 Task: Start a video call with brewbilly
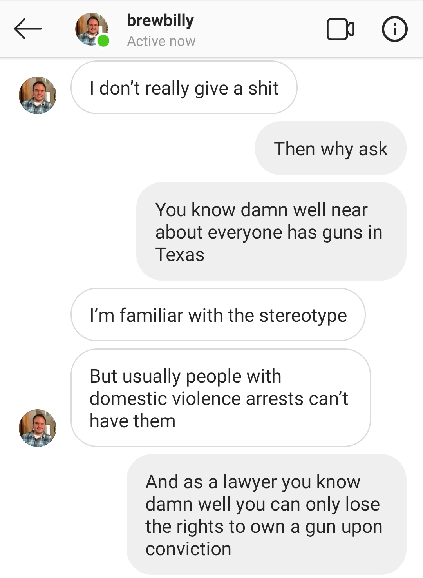341,29
